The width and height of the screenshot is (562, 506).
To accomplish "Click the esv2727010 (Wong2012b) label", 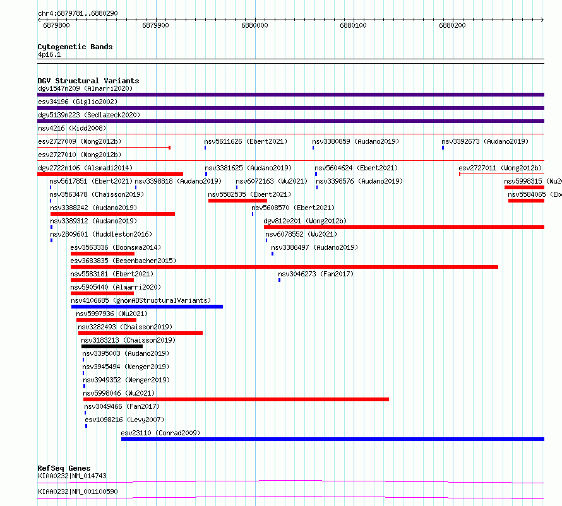I will click(x=80, y=155).
